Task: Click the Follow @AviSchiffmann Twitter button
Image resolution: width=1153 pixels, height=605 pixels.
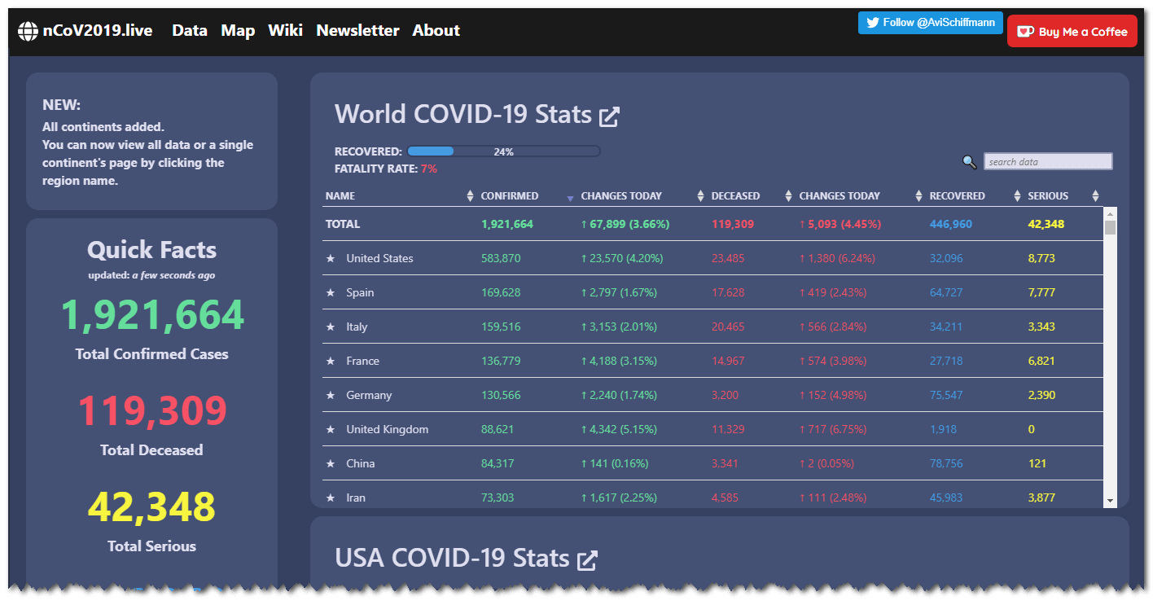Action: [930, 23]
